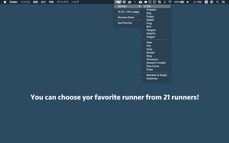This screenshot has width=229, height=143.
Task: Select the Pulse runner
Action: click(157, 70)
